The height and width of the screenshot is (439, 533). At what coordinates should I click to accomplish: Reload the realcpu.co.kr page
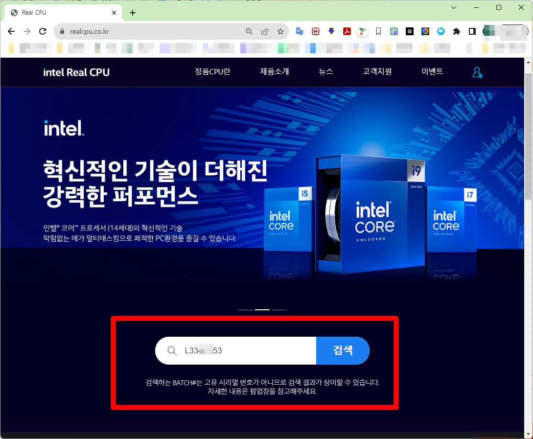43,32
